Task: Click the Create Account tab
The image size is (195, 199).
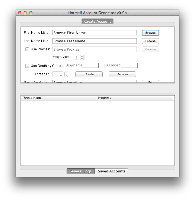Action: click(97, 21)
